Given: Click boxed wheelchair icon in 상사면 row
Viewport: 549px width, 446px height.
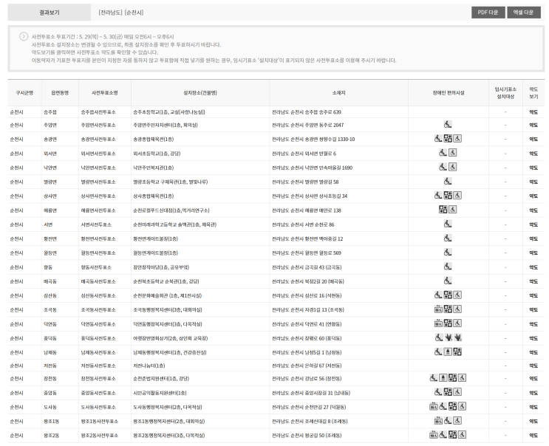Looking at the screenshot, I should 457,196.
